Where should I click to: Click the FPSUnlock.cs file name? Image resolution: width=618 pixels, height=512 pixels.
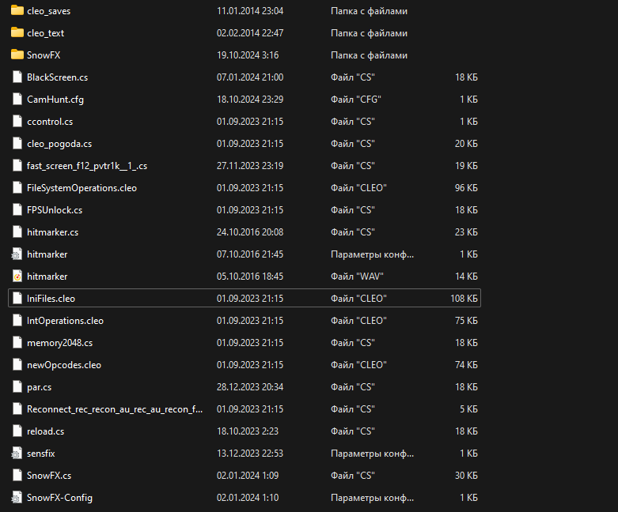point(55,210)
